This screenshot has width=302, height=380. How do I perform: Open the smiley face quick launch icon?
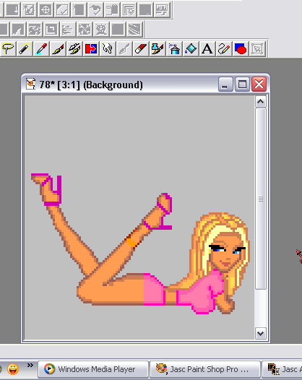[13, 369]
